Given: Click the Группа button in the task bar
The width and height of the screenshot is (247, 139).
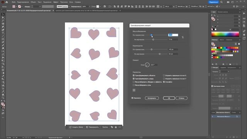Looking at the screenshot, I should (x=105, y=127).
